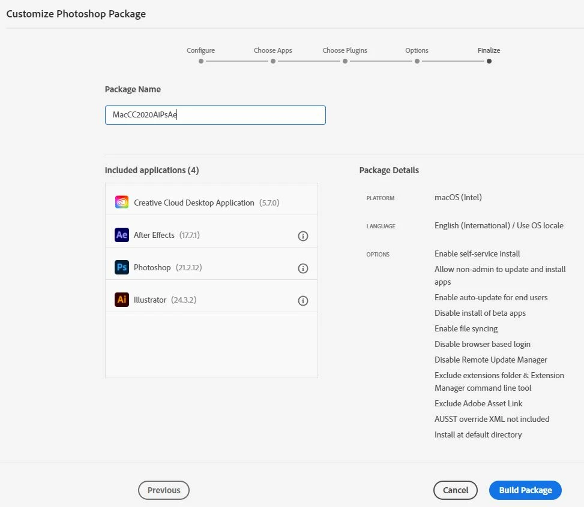Click the Creative Cloud Desktop Application icon

coord(121,203)
